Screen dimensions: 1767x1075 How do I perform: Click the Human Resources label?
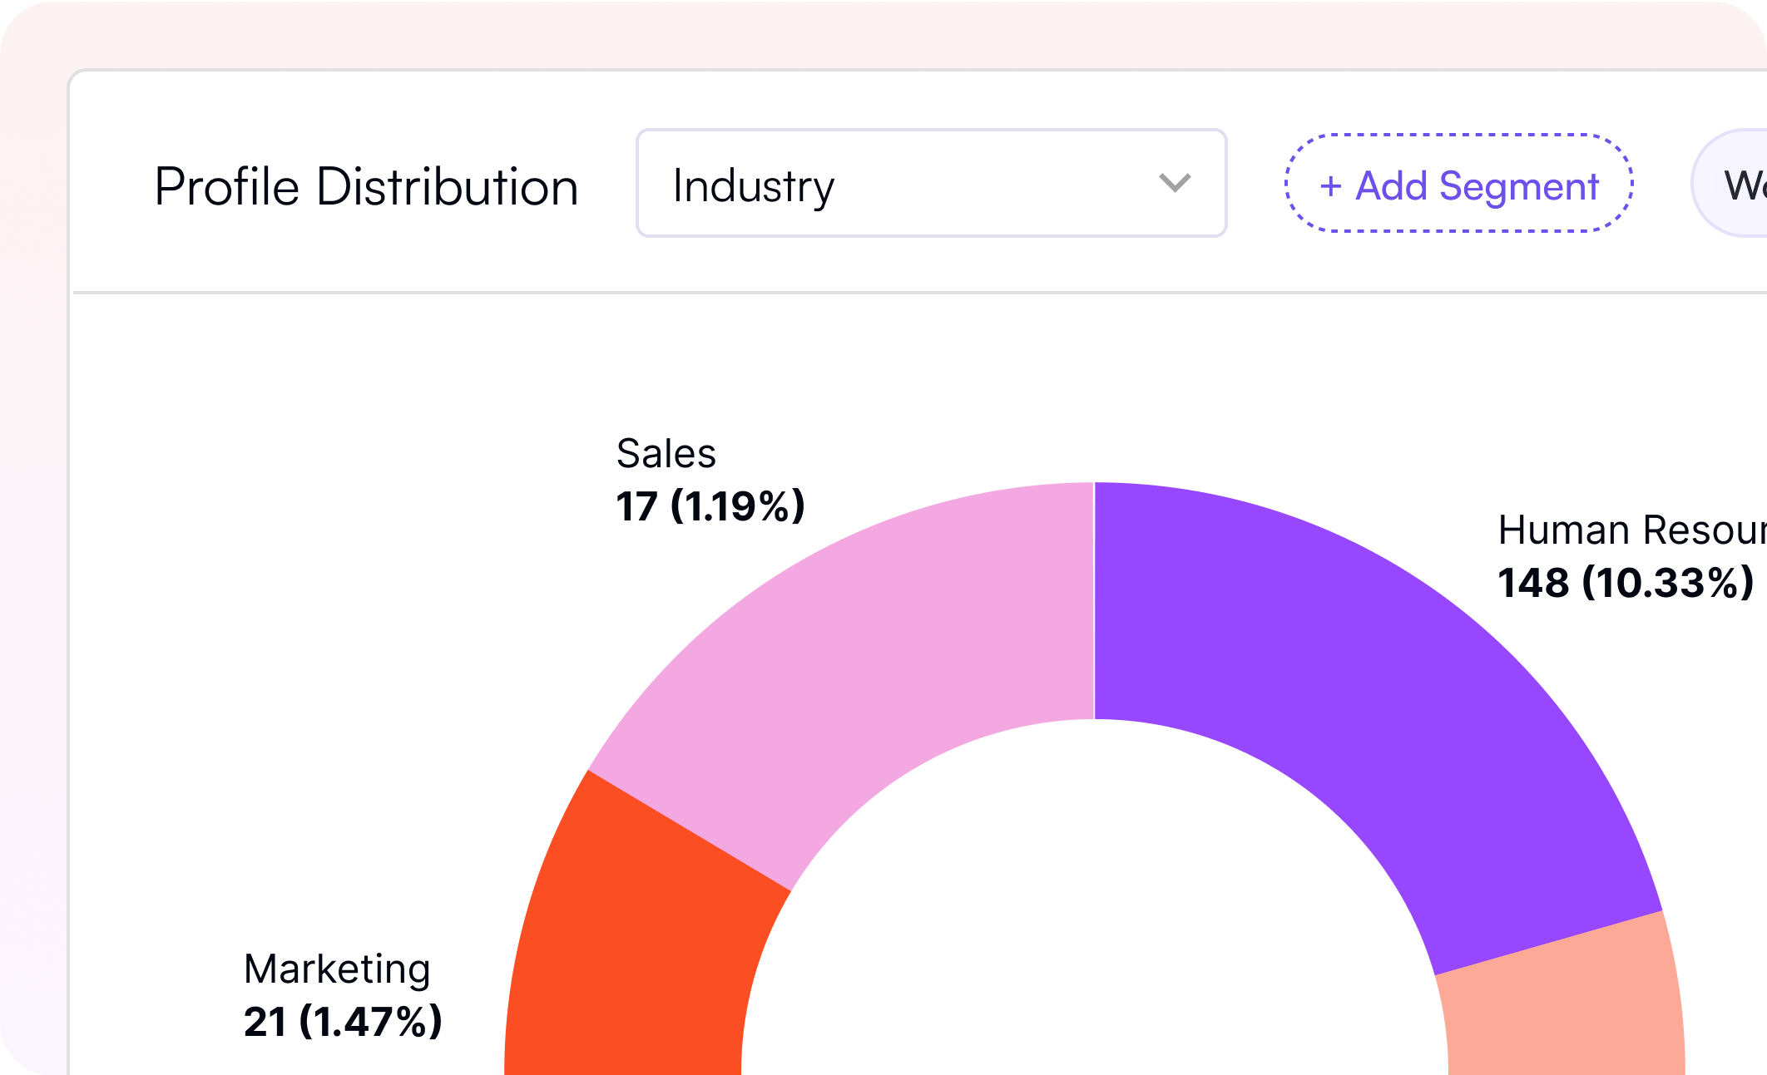(1631, 530)
